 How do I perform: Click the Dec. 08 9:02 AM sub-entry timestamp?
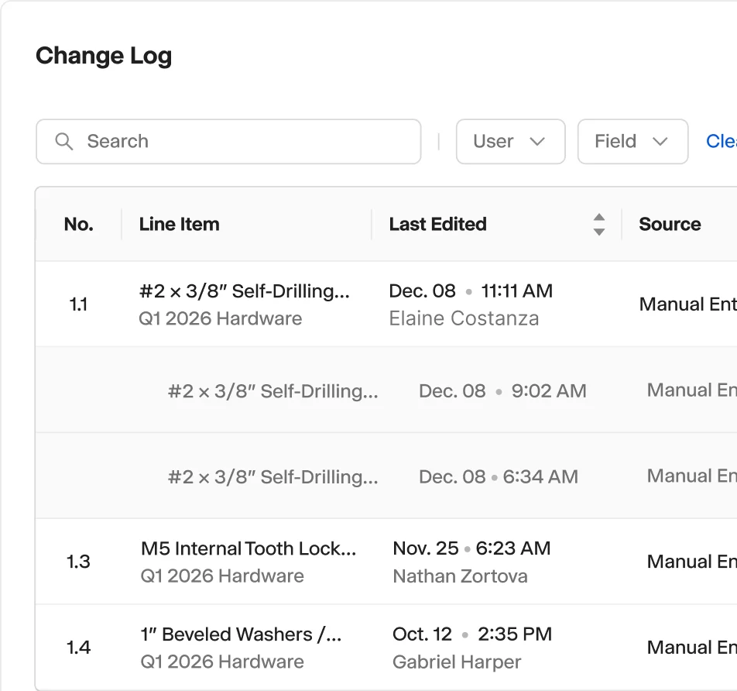502,391
